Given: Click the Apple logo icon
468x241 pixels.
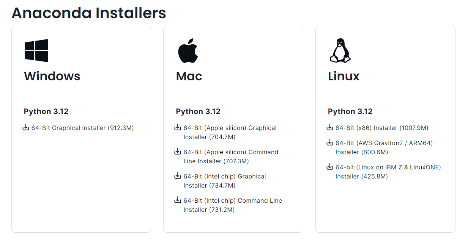Looking at the screenshot, I should pyautogui.click(x=188, y=50).
